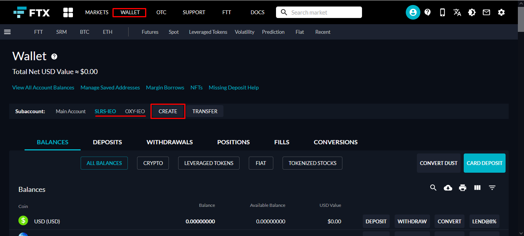The image size is (524, 236).
Task: Open the column chooser icon in Balances
Action: pyautogui.click(x=478, y=188)
